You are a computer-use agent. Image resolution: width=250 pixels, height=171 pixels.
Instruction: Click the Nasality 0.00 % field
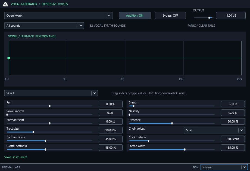point(233,113)
